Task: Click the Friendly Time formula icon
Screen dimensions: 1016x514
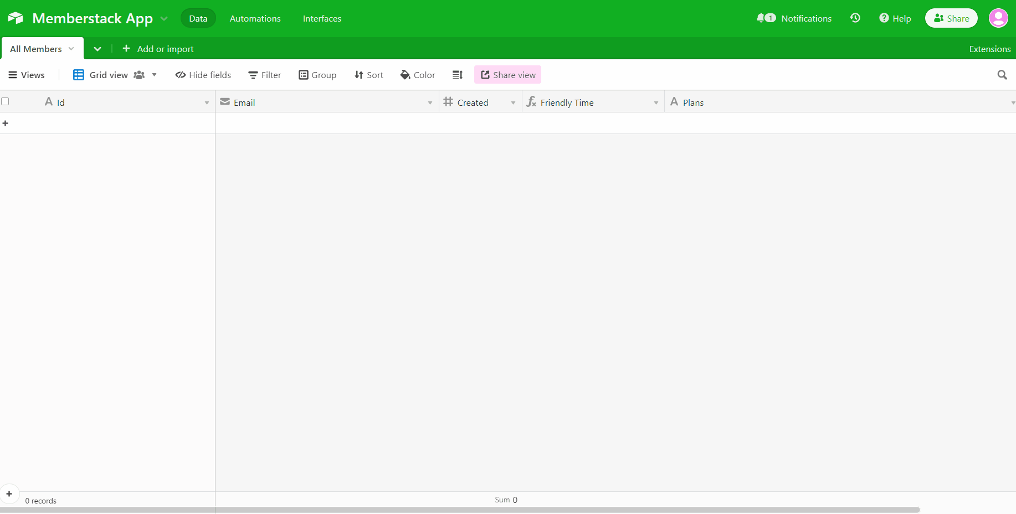Action: [x=531, y=101]
